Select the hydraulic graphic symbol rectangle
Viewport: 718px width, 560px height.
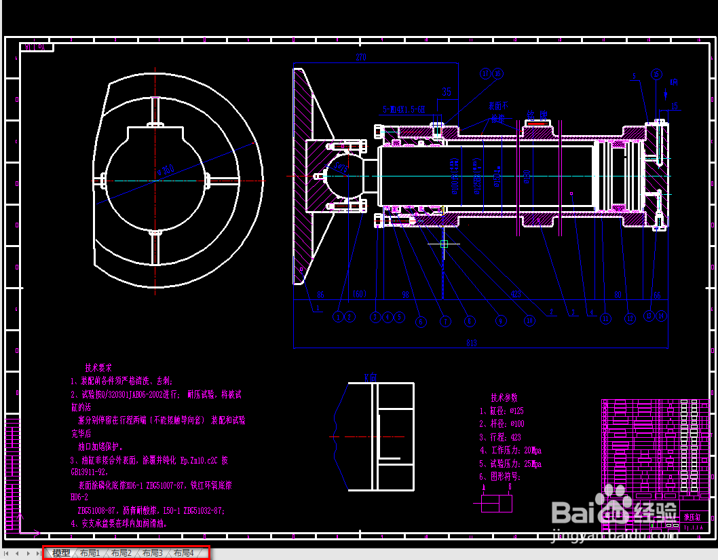497,504
